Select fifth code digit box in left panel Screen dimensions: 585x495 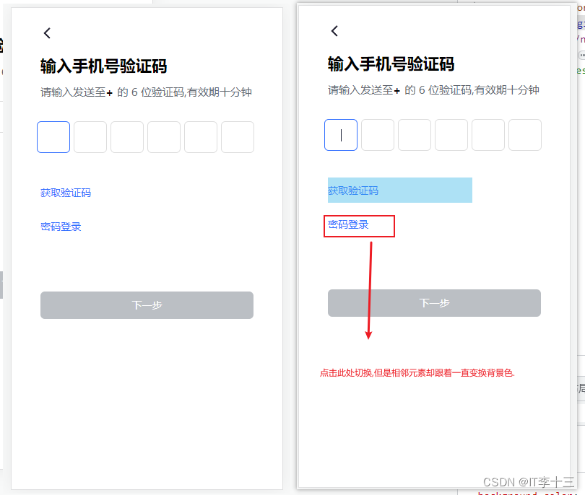tap(201, 137)
